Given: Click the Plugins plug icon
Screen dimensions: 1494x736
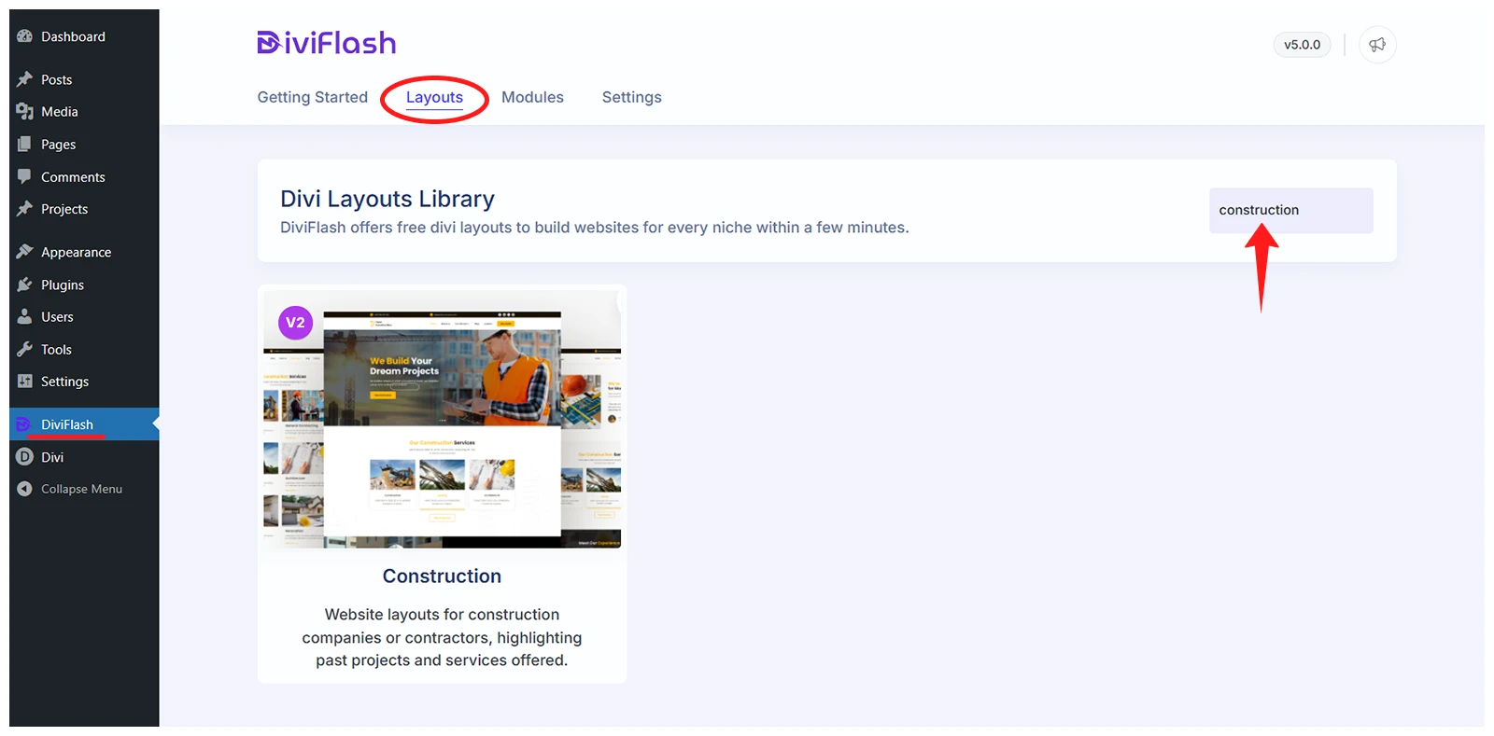Looking at the screenshot, I should click(x=25, y=285).
